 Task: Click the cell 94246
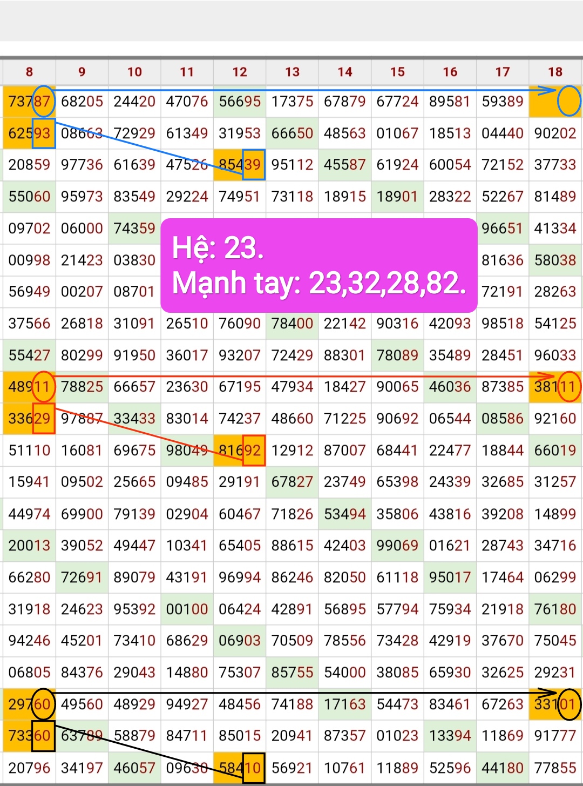click(x=29, y=641)
